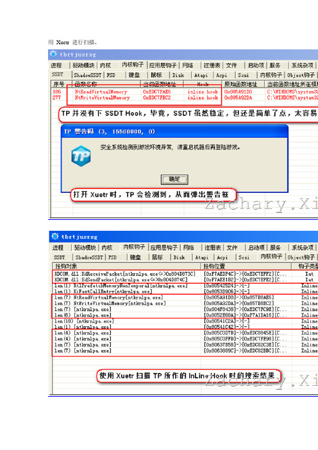Open the 进程 tab in the lower window

(x=58, y=247)
